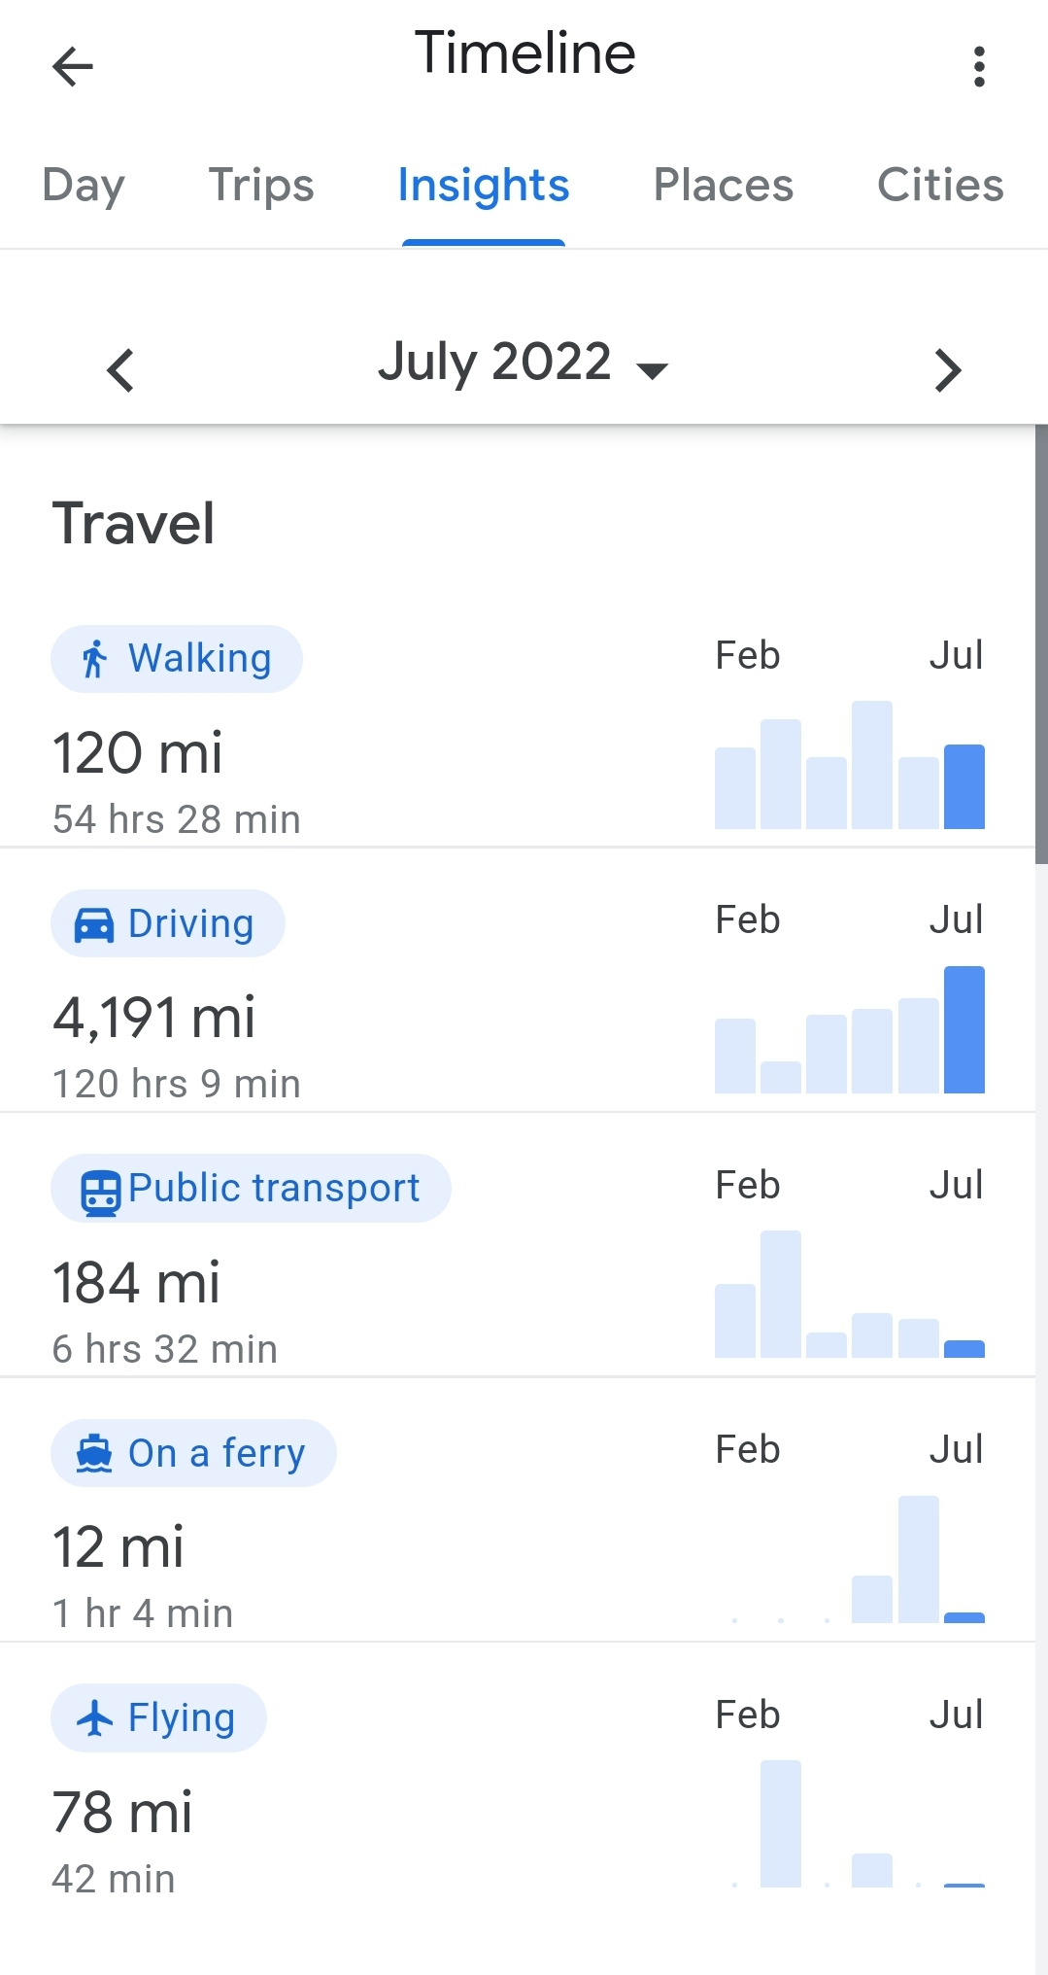Click the vertical scrollbar on the right
The width and height of the screenshot is (1048, 1975).
1041,643
